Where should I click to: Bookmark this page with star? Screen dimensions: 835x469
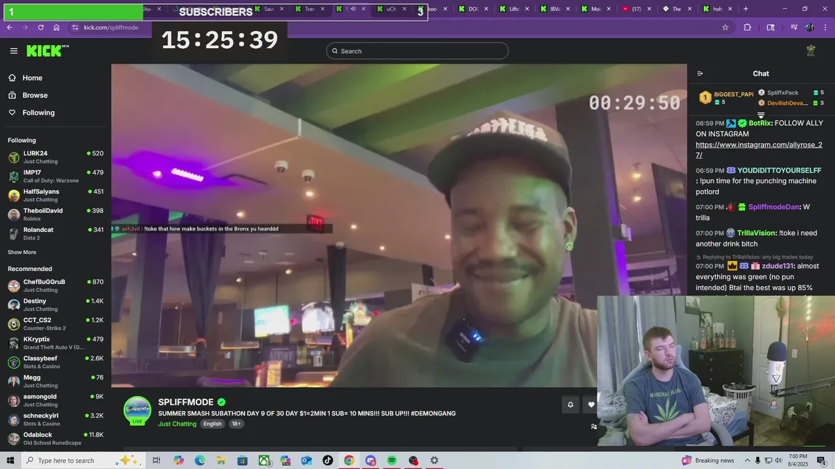[x=725, y=27]
